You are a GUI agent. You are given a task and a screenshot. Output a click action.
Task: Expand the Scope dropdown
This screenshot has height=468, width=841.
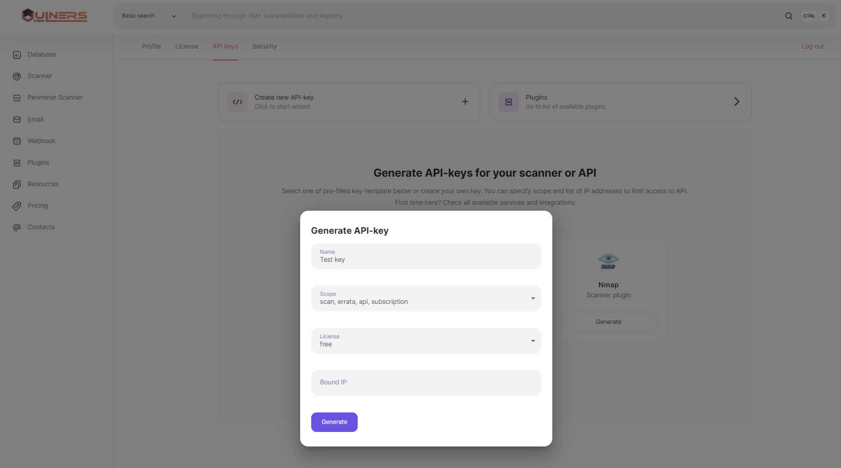533,298
